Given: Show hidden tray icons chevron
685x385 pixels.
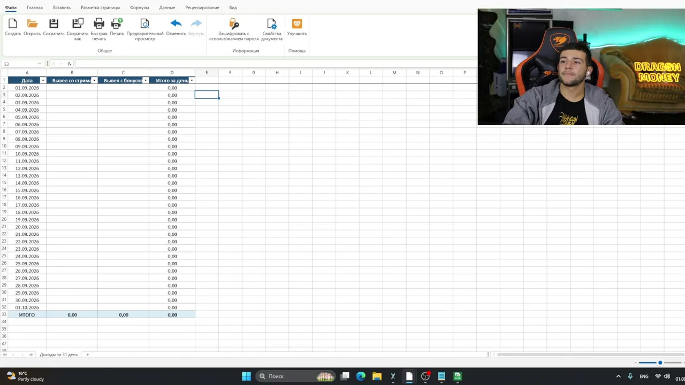Looking at the screenshot, I should point(619,376).
